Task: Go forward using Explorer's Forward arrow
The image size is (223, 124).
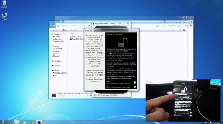Action: [54, 26]
